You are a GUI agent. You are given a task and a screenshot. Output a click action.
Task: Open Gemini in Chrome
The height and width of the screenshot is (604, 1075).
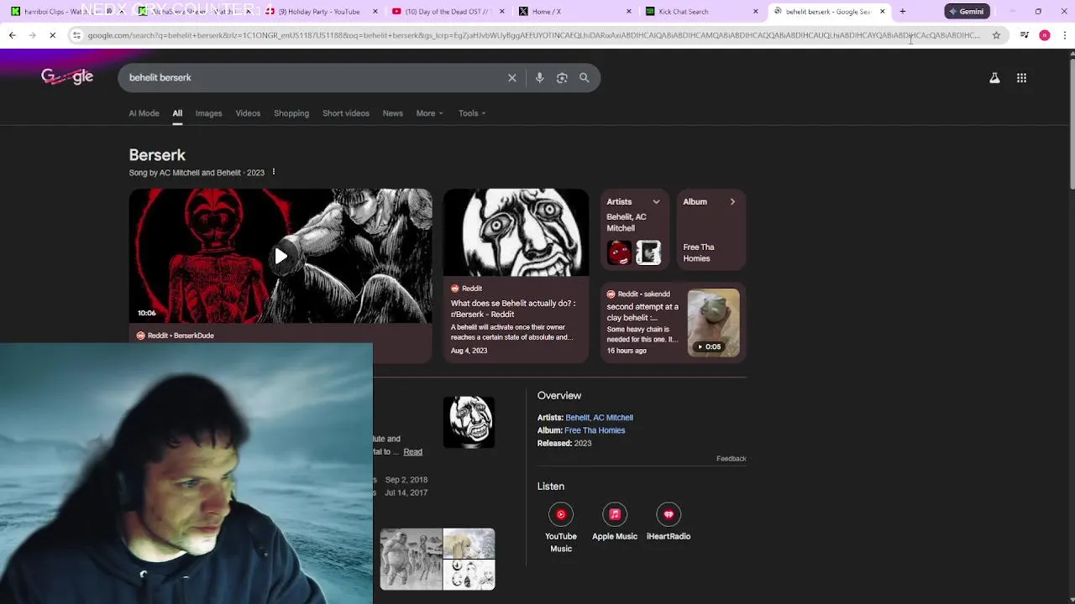pyautogui.click(x=966, y=12)
